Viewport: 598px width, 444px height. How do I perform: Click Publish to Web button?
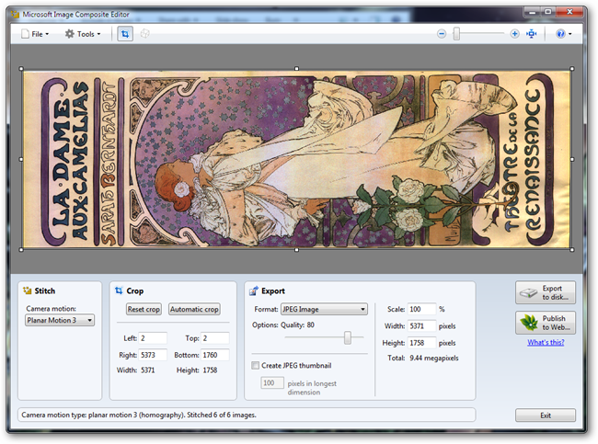[x=546, y=323]
